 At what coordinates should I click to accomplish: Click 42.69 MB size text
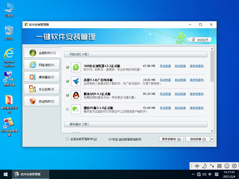[x=149, y=108]
